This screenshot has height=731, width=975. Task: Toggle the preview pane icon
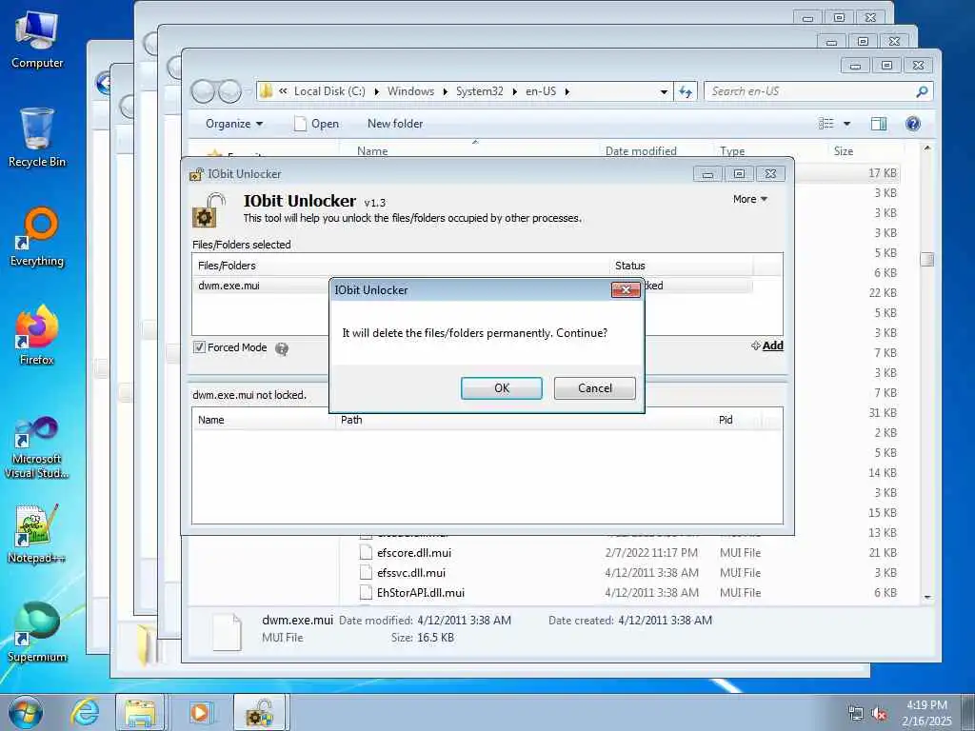[879, 124]
